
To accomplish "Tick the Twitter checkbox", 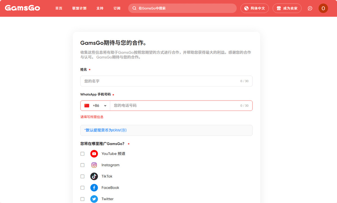I will 82,199.
